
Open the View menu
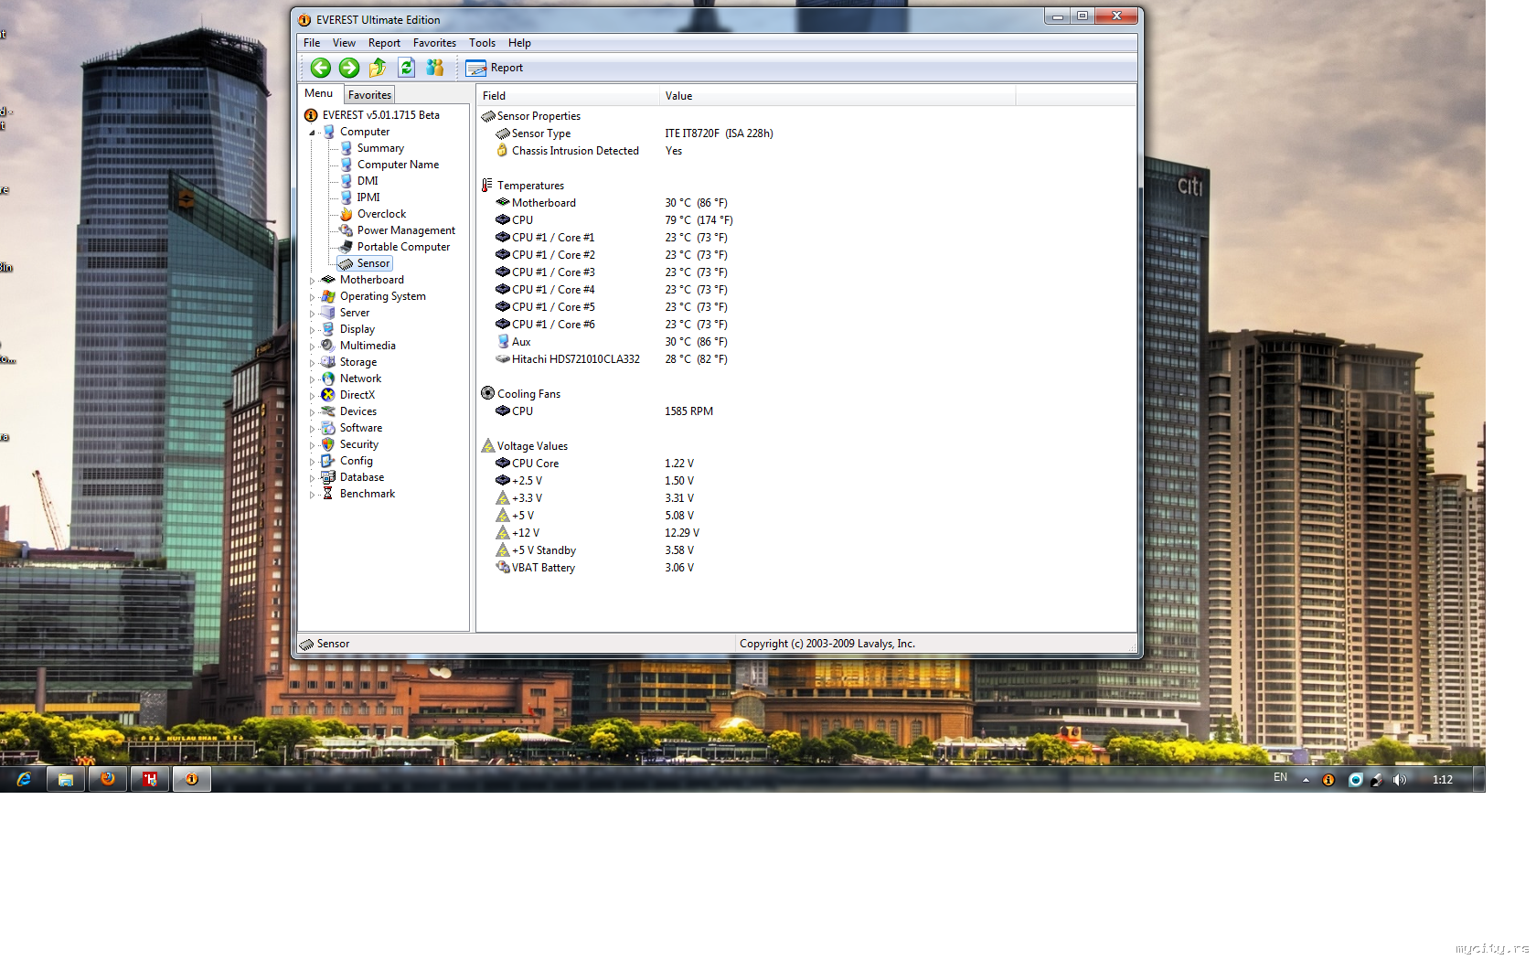click(344, 43)
